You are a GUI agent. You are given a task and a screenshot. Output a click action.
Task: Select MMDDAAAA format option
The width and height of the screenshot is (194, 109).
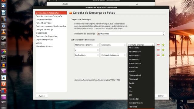[x=141, y=64]
